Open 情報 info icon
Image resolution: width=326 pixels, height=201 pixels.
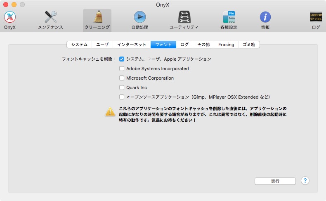click(x=265, y=17)
